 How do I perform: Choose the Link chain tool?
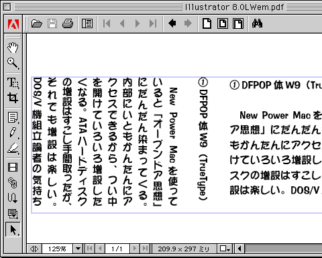(x=13, y=182)
